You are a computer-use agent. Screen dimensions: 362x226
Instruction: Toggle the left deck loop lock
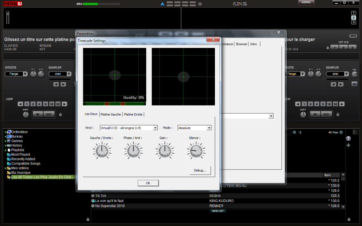pos(60,114)
